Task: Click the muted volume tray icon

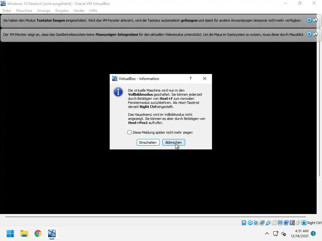Action: pyautogui.click(x=284, y=233)
